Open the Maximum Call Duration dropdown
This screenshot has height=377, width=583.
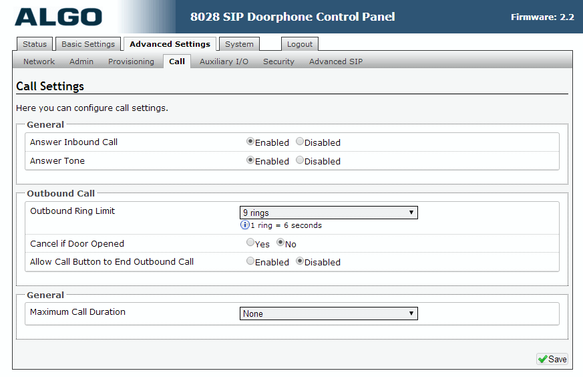point(329,313)
